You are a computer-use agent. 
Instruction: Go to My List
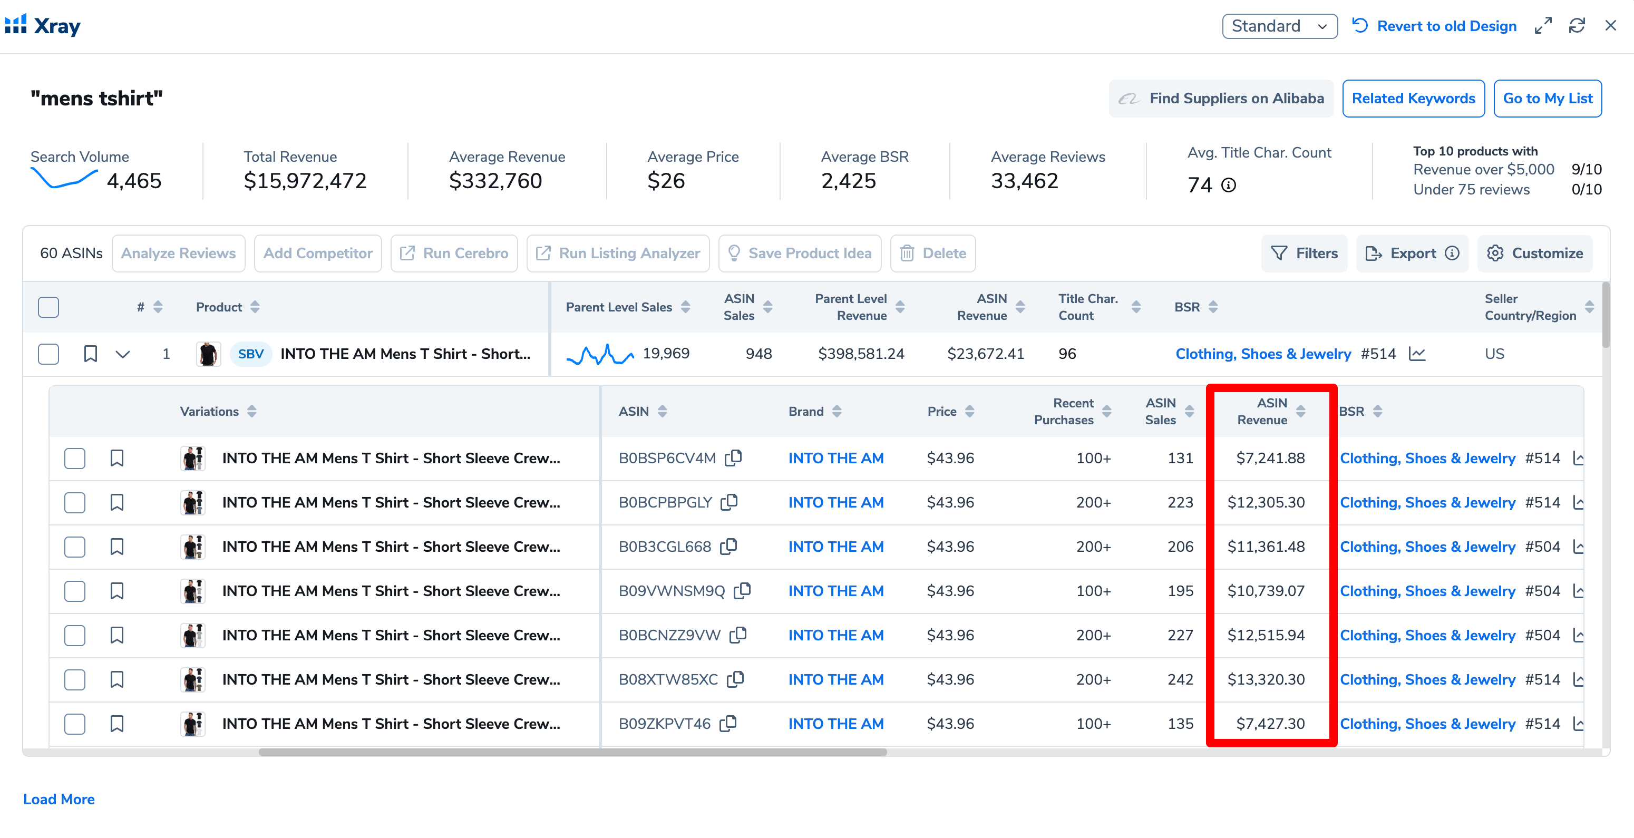click(x=1547, y=99)
